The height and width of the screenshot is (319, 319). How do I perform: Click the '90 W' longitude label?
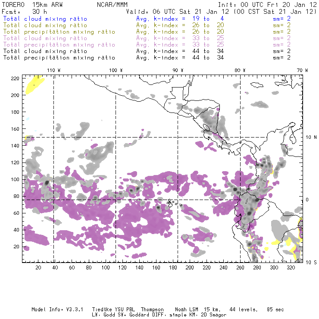coord(178,70)
